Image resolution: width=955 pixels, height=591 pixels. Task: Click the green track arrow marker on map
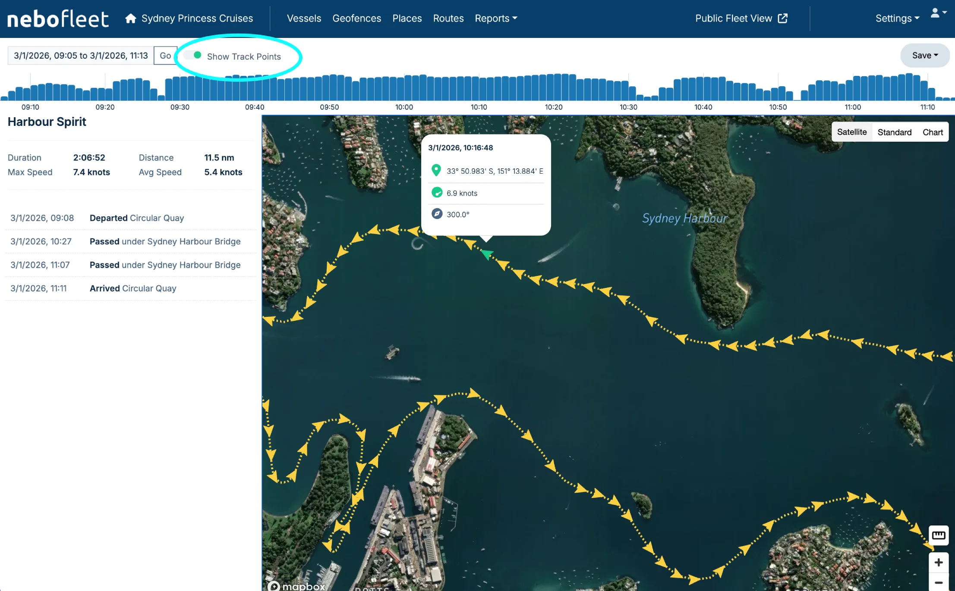pos(487,254)
